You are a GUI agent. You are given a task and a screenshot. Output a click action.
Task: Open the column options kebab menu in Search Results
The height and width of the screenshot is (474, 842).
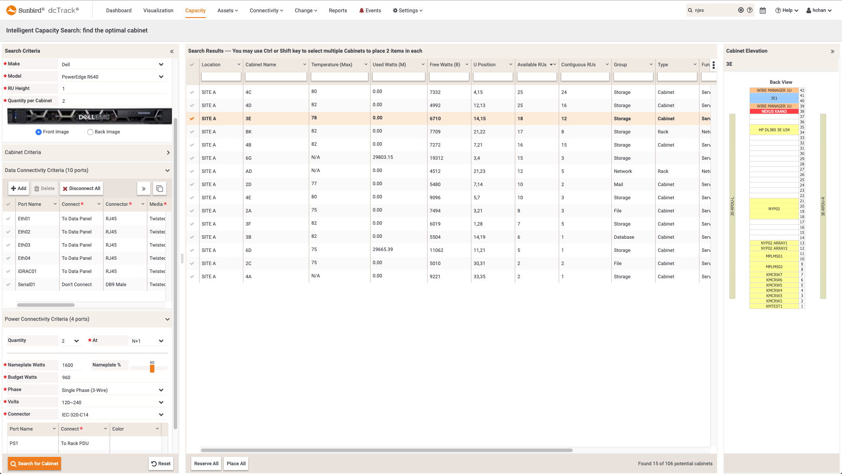[x=714, y=65]
